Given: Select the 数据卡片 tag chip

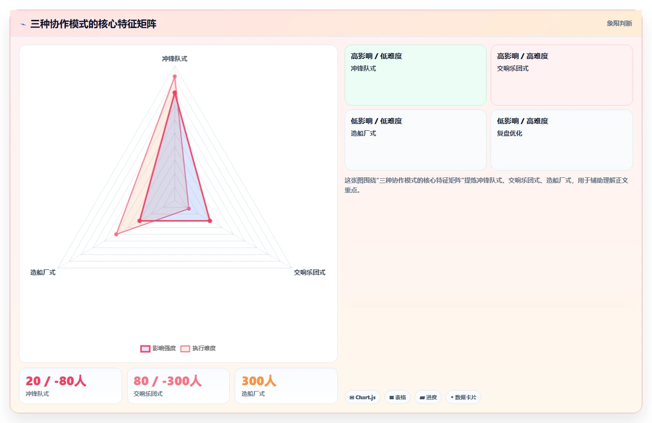Looking at the screenshot, I should pos(463,397).
